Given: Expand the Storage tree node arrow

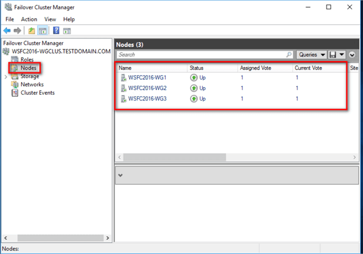Looking at the screenshot, I should pyautogui.click(x=6, y=76).
